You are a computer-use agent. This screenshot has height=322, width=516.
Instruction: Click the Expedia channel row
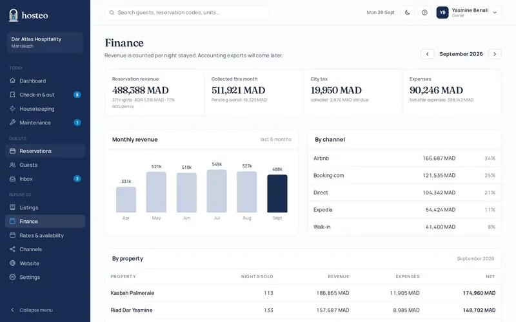pos(404,210)
